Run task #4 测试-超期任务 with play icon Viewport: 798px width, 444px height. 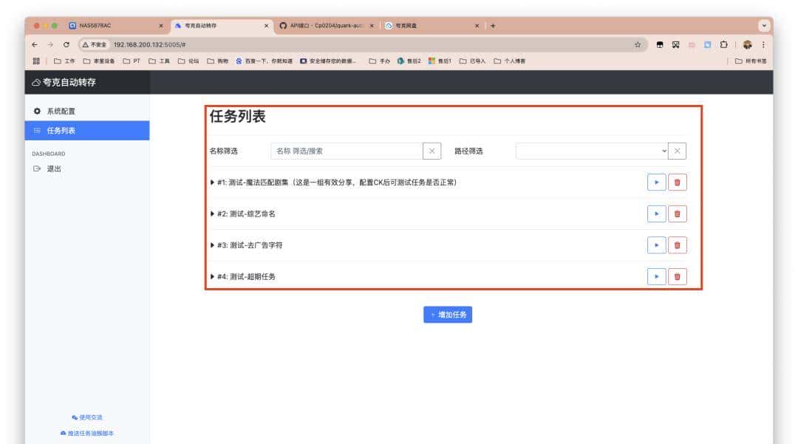click(656, 276)
